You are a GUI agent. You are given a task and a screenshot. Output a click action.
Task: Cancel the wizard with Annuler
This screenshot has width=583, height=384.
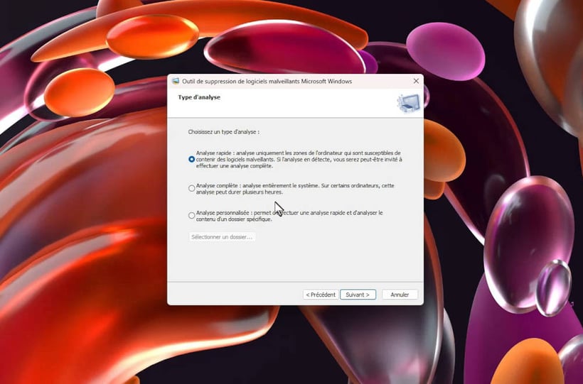(400, 295)
